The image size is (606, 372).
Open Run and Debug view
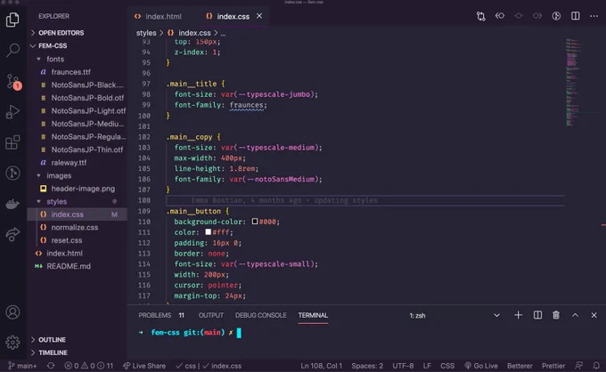tap(12, 112)
